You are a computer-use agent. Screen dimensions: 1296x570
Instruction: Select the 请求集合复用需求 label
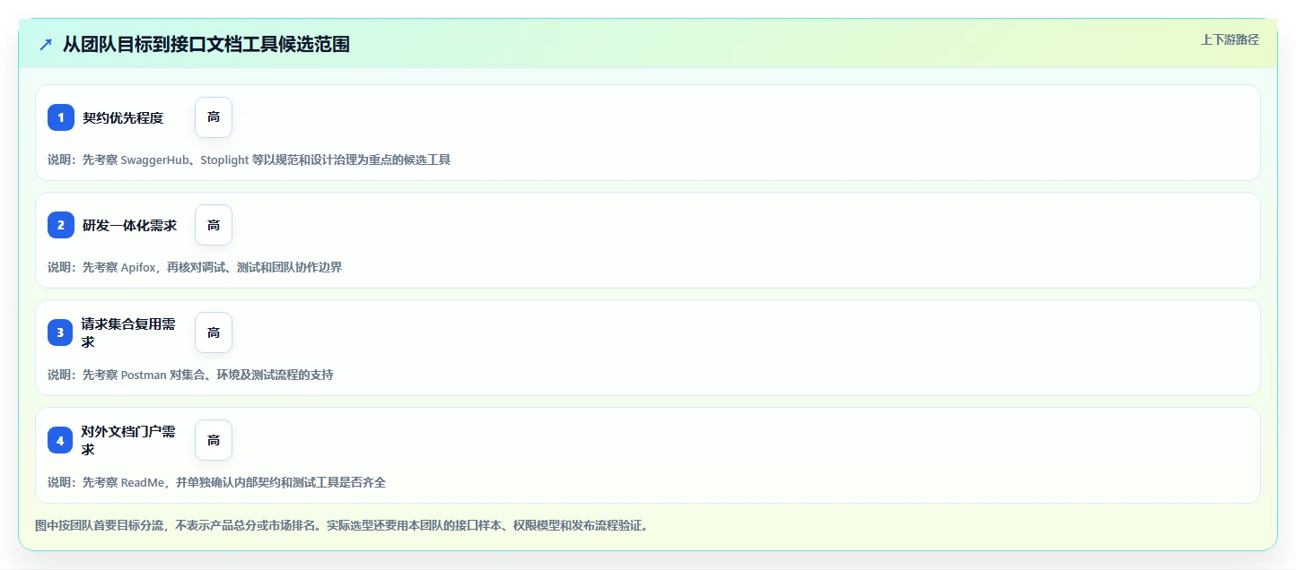pos(128,332)
